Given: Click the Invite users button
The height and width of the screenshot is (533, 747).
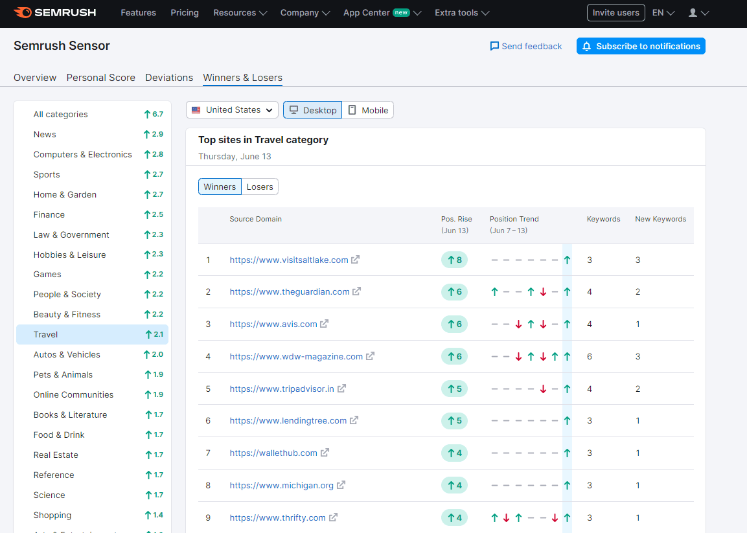Looking at the screenshot, I should click(615, 13).
